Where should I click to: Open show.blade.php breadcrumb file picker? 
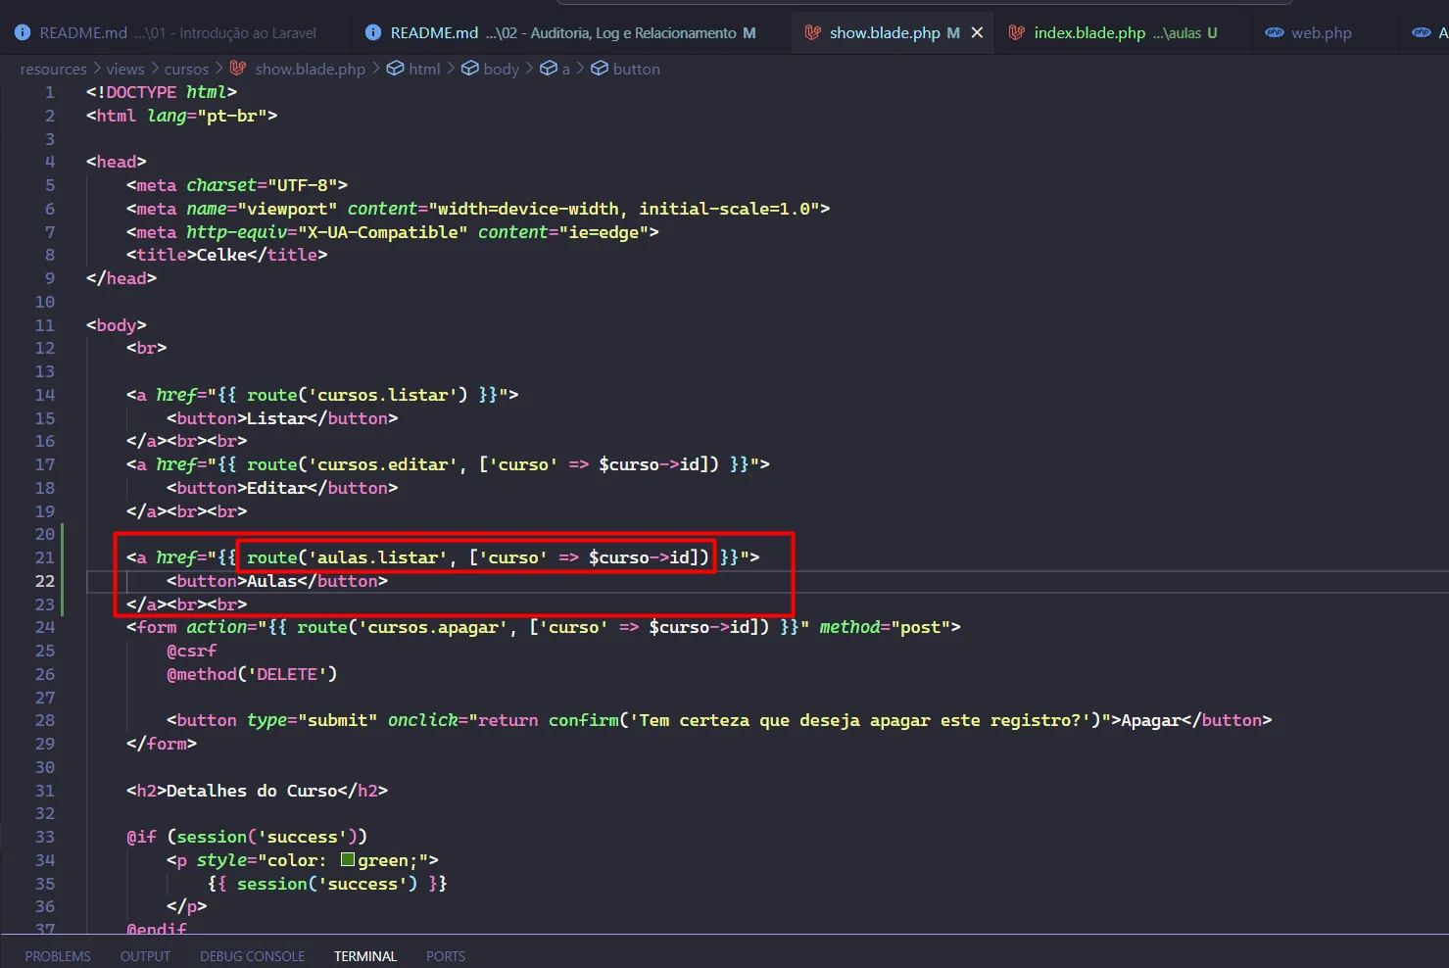pyautogui.click(x=310, y=69)
